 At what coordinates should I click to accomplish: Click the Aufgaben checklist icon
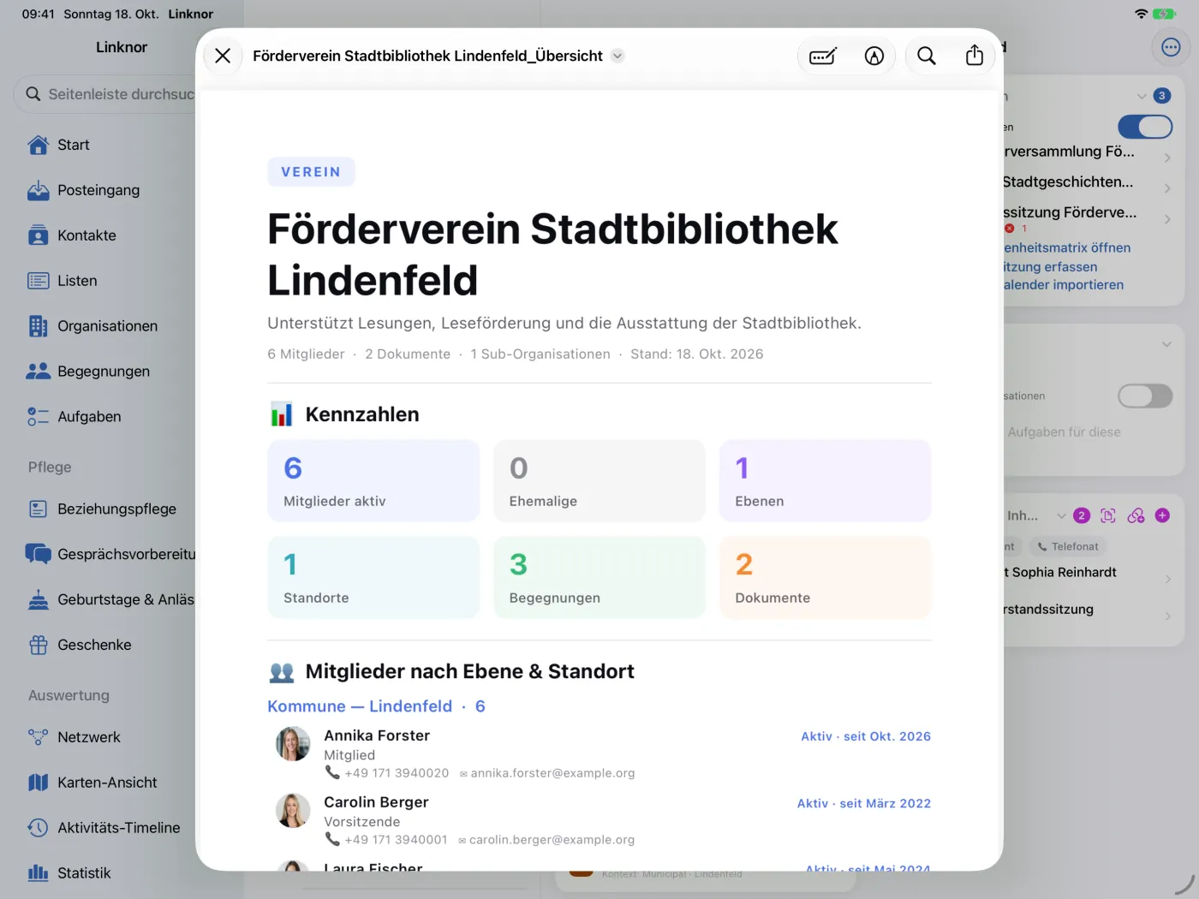38,417
